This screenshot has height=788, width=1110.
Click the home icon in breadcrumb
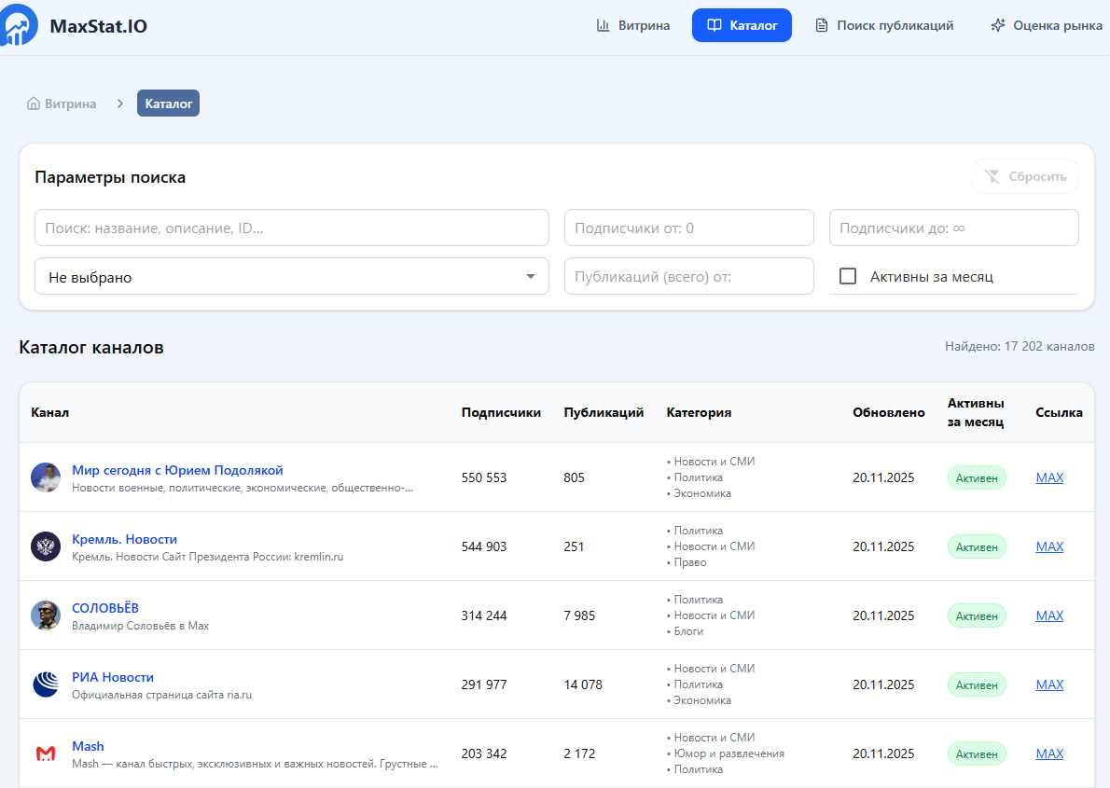click(x=34, y=104)
